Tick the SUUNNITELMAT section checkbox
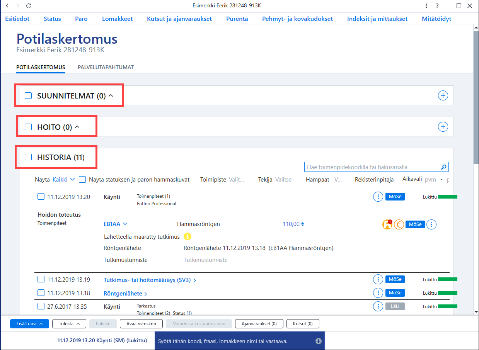The width and height of the screenshot is (479, 350). tap(28, 96)
